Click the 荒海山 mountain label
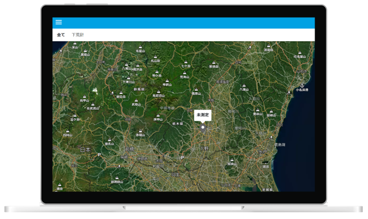 pyautogui.click(x=185, y=77)
